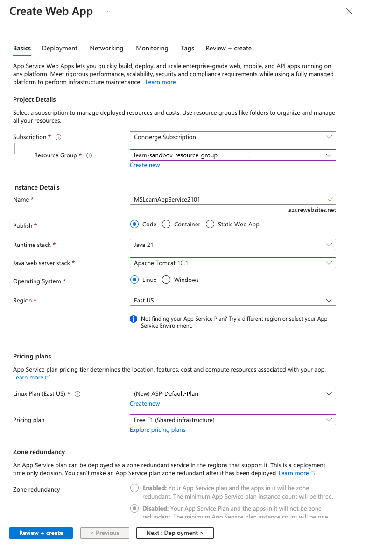The image size is (366, 548).
Task: Switch to the Networking tab
Action: [x=106, y=48]
